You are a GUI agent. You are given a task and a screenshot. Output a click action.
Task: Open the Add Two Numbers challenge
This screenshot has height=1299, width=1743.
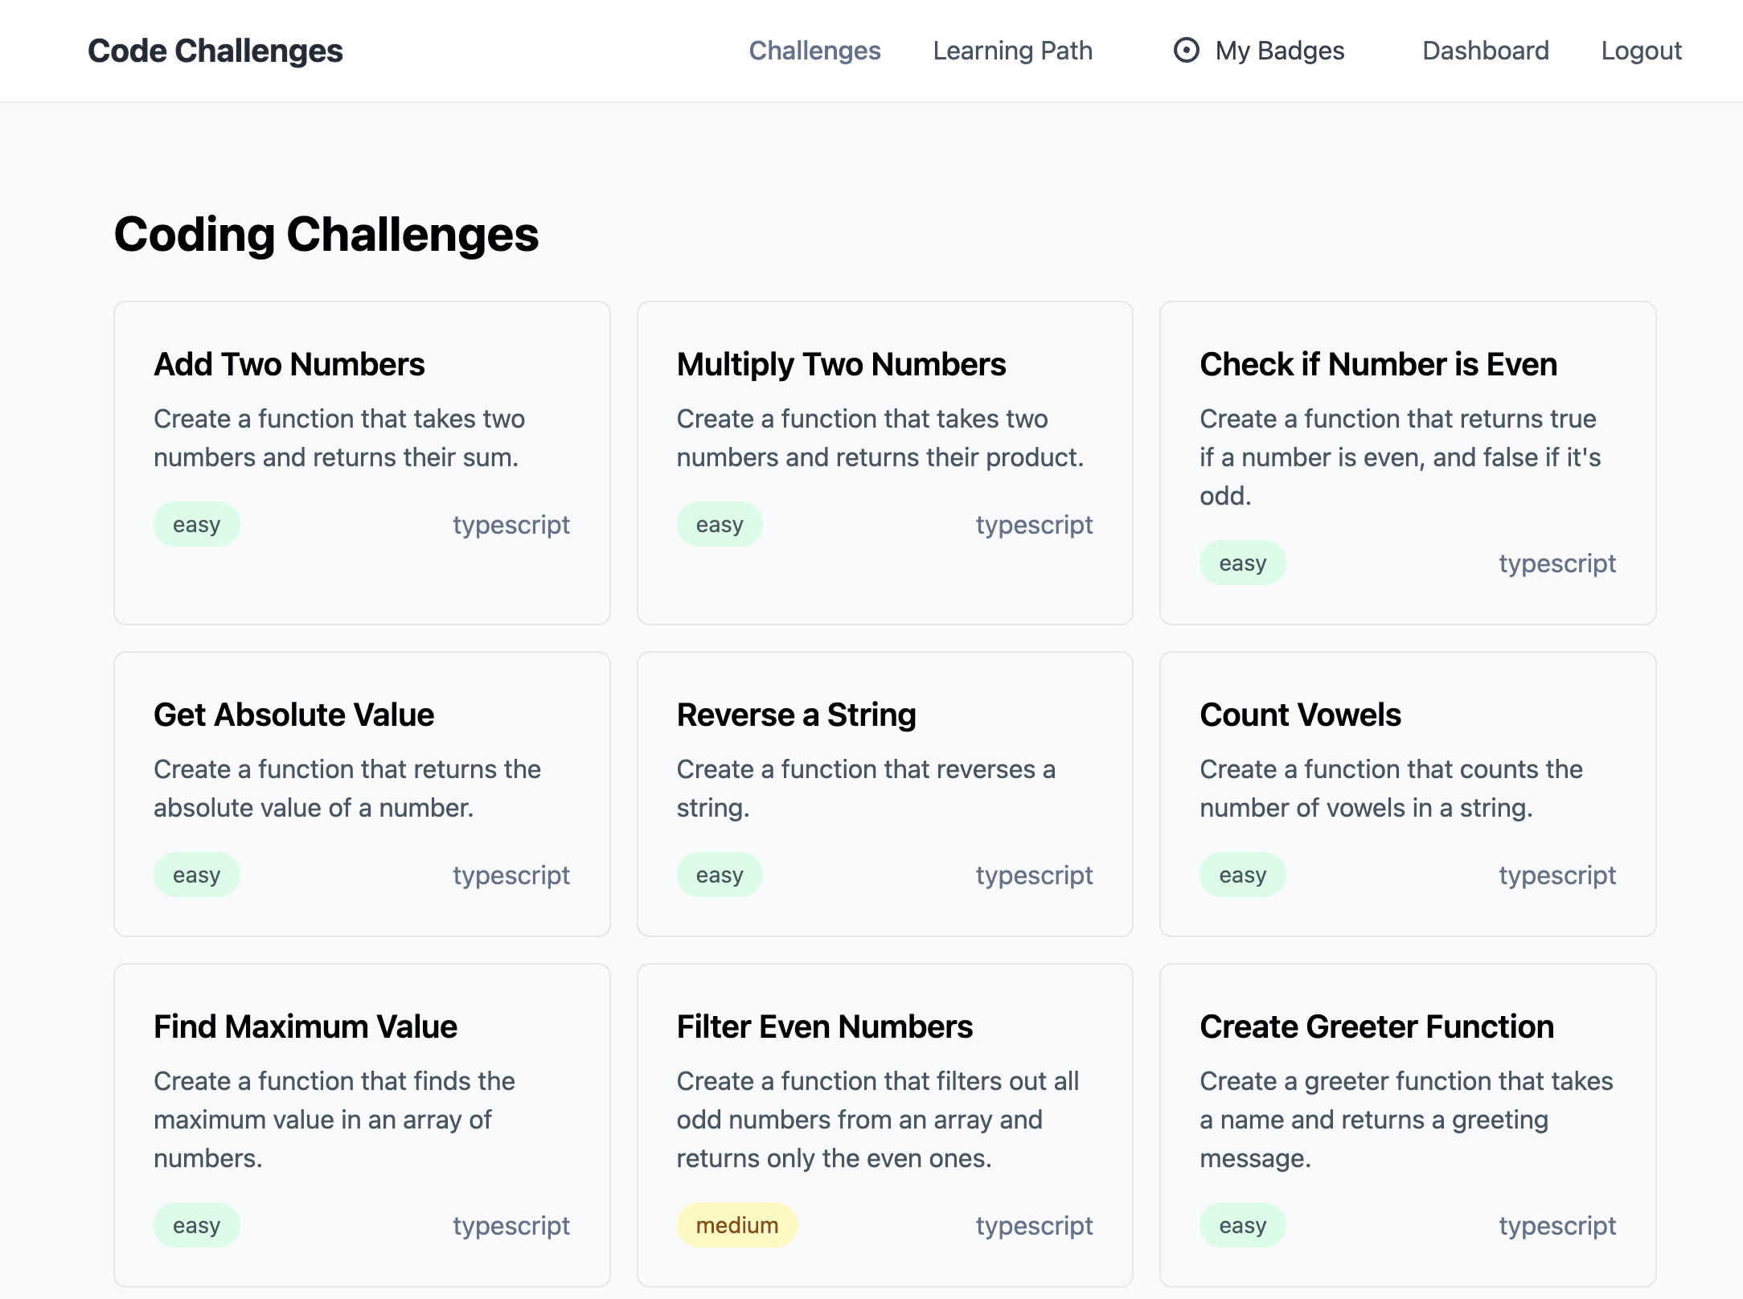tap(362, 463)
